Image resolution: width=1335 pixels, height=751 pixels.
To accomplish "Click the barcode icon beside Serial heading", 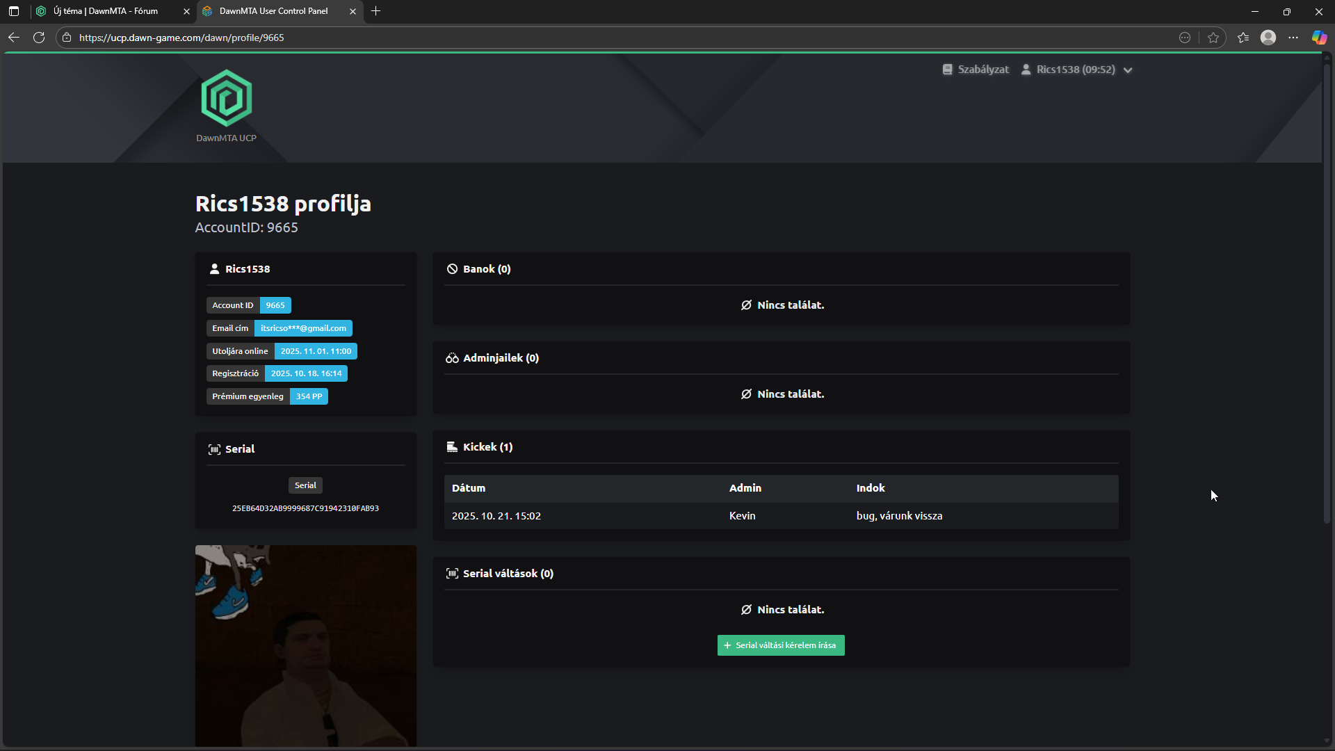I will [214, 449].
